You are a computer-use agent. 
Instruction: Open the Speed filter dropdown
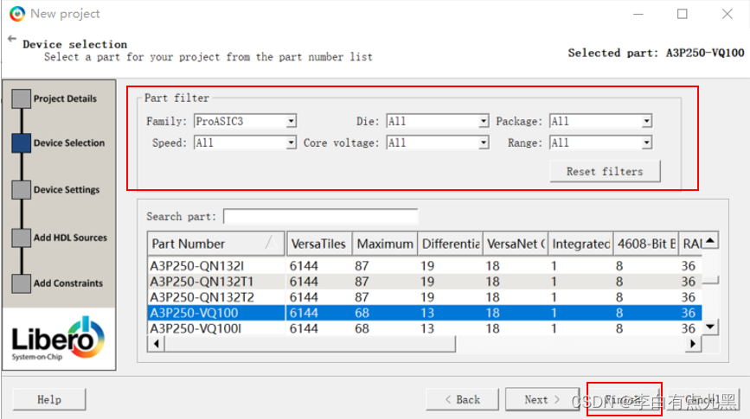point(245,143)
